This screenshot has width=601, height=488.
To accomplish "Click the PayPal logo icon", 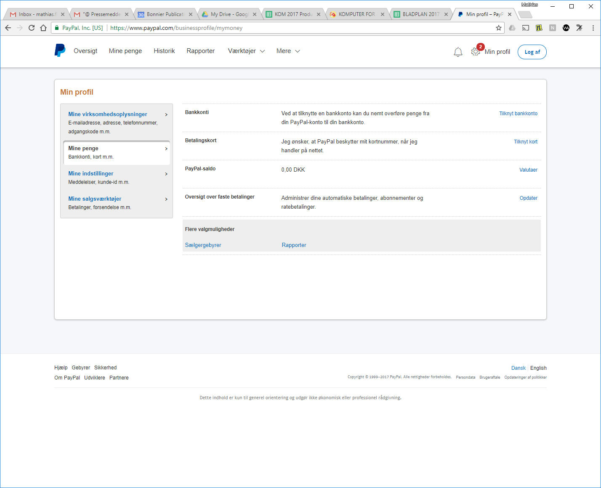I will (60, 50).
